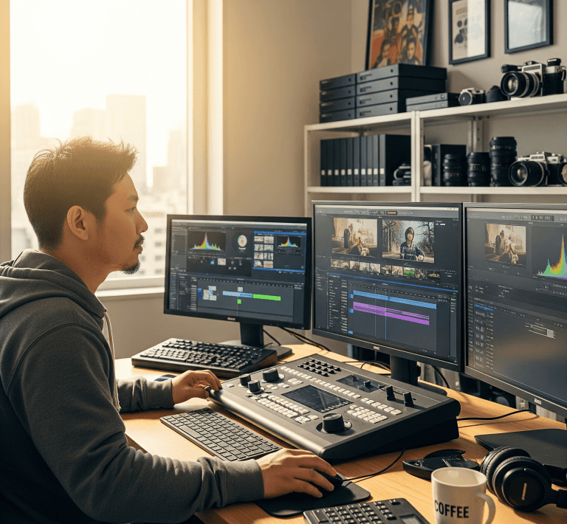Select the green thumbnail in center monitor clip strip
The width and height of the screenshot is (567, 524).
pyautogui.click(x=409, y=272)
